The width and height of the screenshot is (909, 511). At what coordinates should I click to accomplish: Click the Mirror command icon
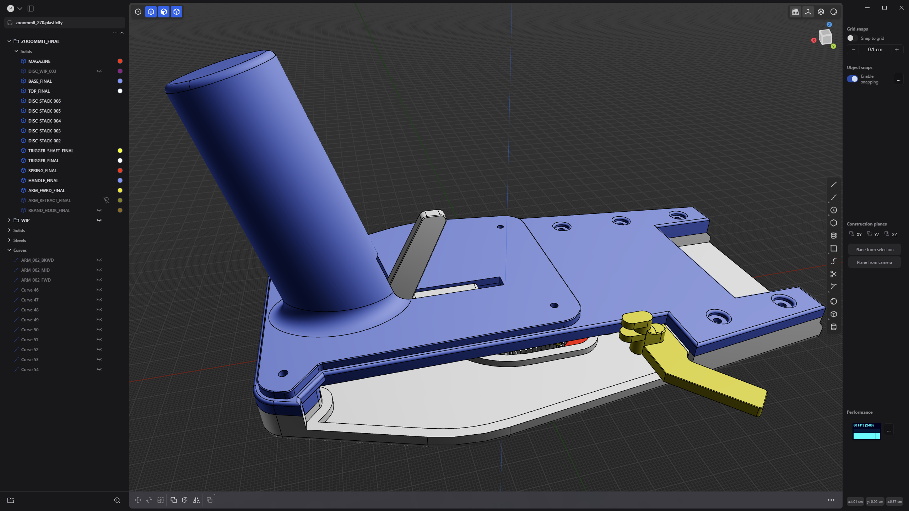coord(196,500)
